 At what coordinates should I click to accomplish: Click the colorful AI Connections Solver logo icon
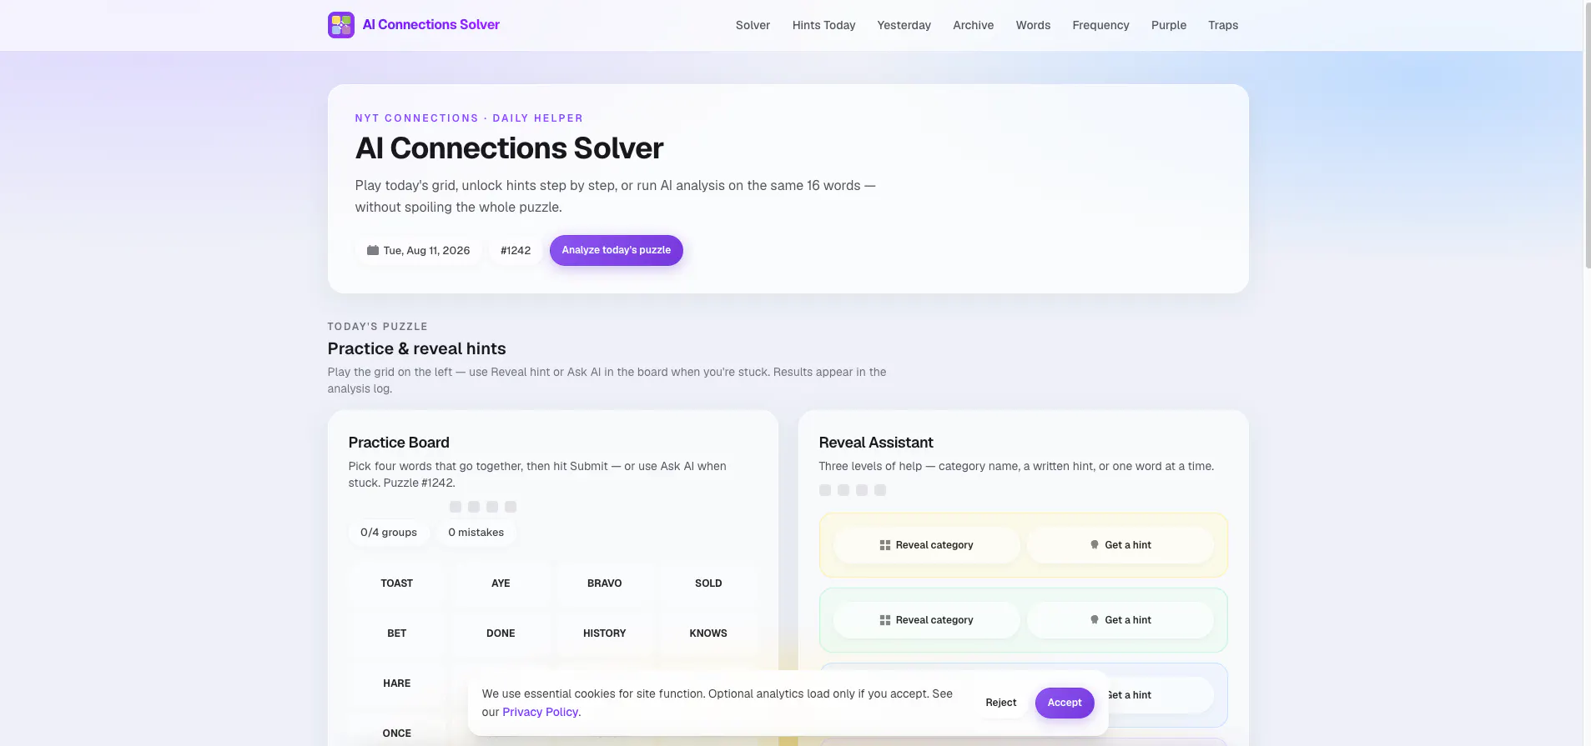pyautogui.click(x=341, y=25)
